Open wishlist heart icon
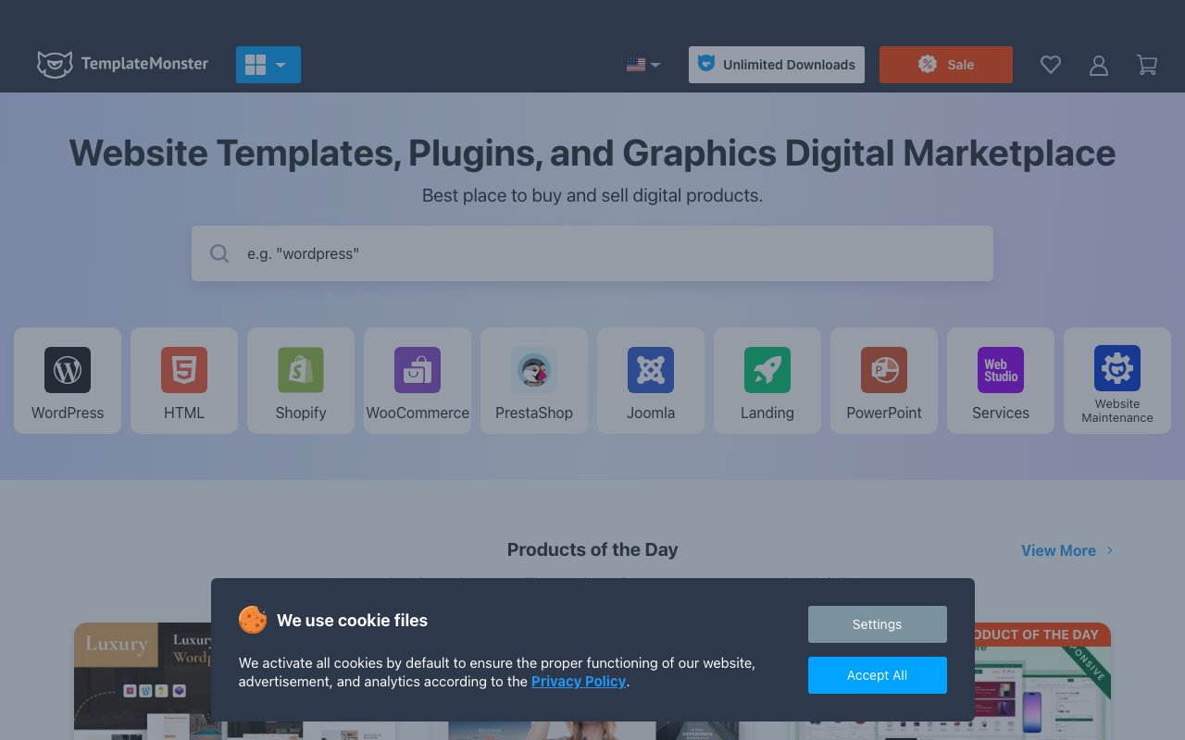Viewport: 1185px width, 740px height. click(1051, 65)
